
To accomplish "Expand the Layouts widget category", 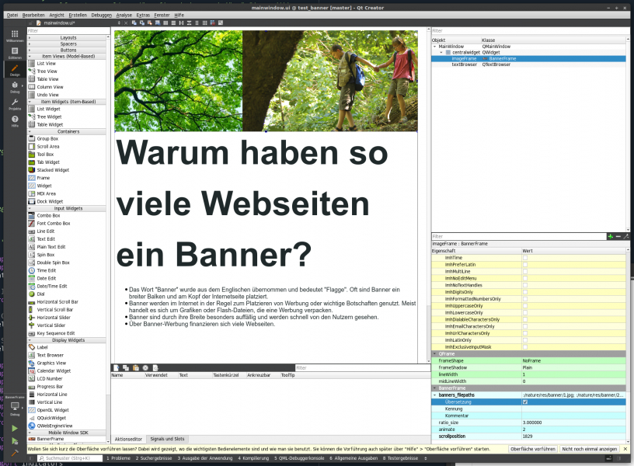I will (68, 37).
